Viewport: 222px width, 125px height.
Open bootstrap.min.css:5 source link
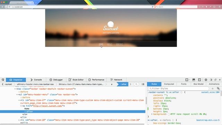pyautogui.click(x=208, y=120)
